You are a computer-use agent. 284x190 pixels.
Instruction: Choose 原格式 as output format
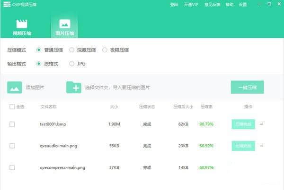[39, 64]
